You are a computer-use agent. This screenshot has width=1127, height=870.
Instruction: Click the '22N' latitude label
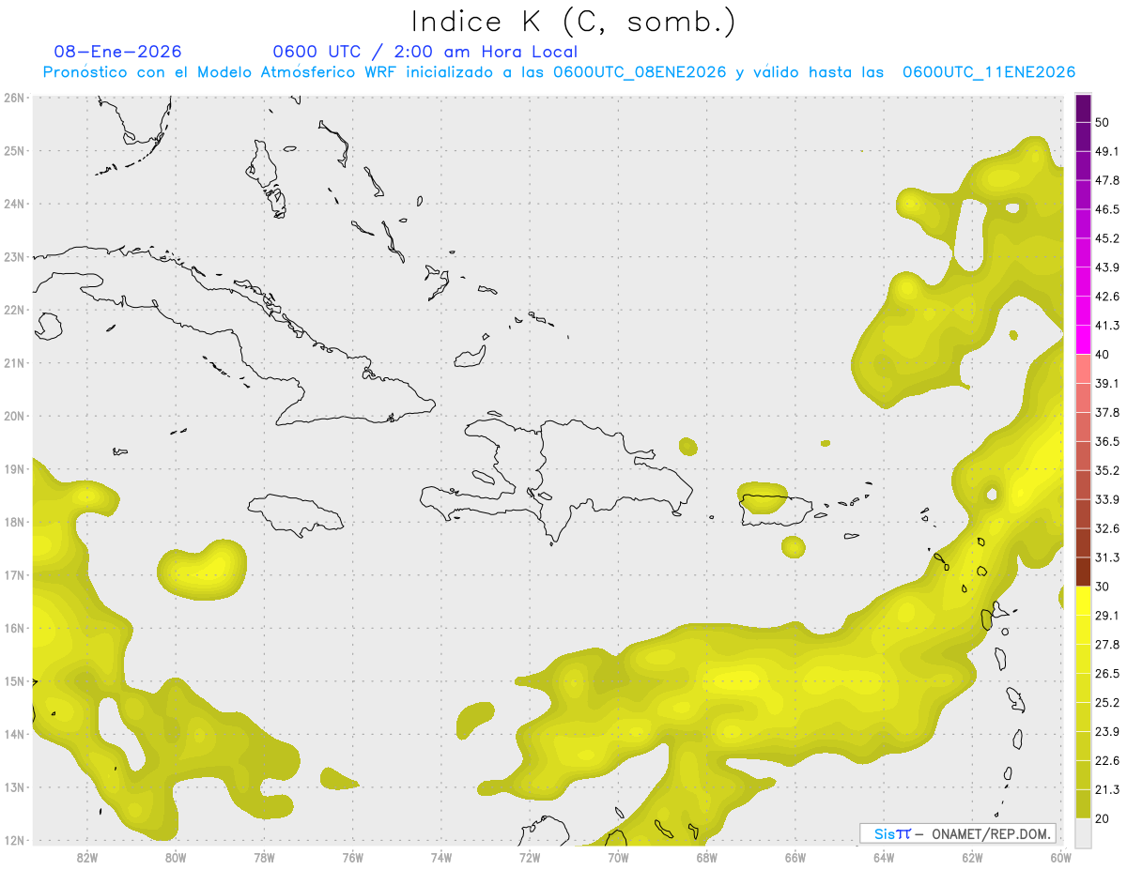pos(14,310)
